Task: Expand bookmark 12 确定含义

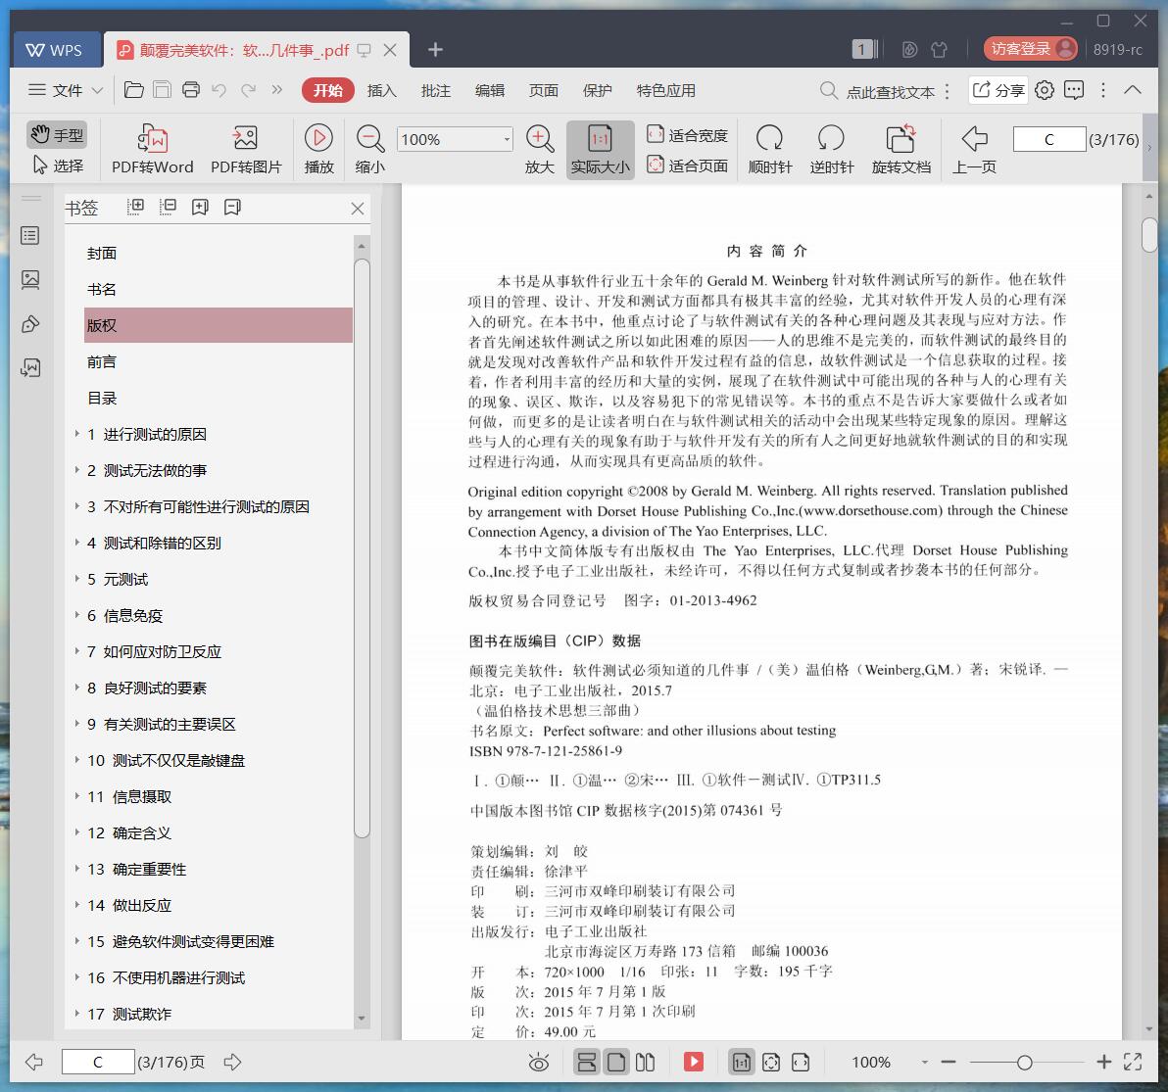Action: pos(76,832)
